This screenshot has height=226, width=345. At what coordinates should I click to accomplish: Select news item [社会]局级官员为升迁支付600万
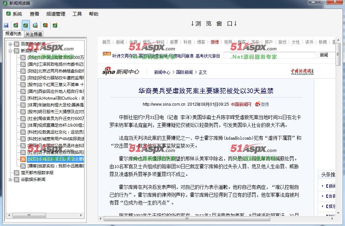pyautogui.click(x=56, y=118)
